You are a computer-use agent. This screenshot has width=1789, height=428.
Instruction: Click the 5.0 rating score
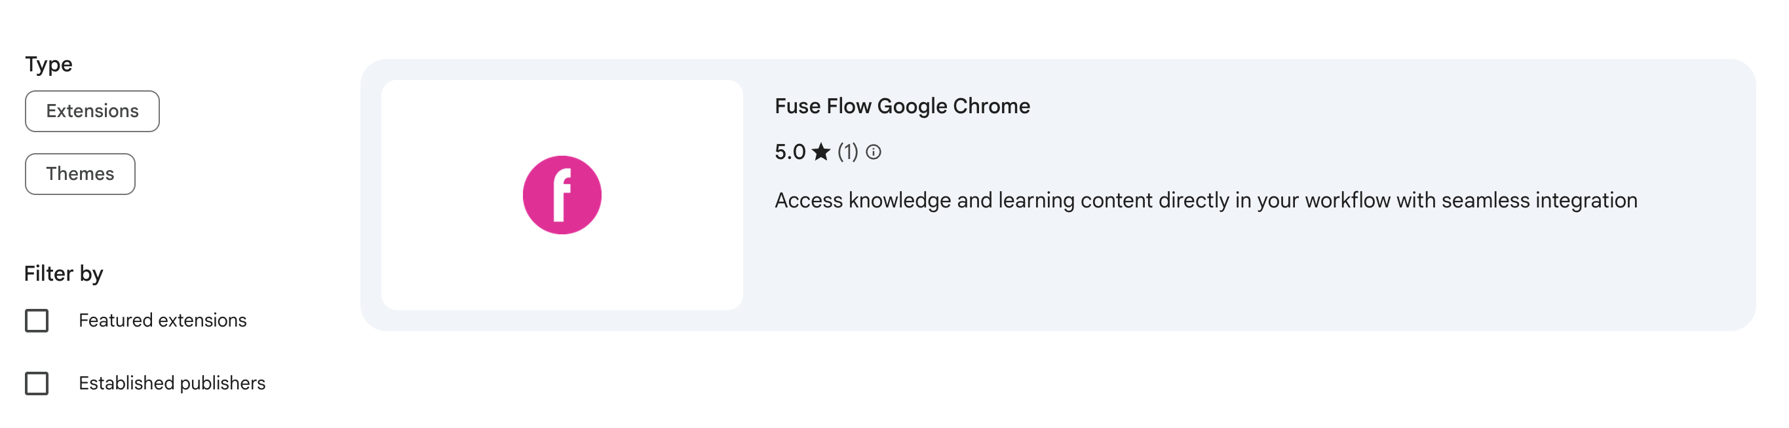pyautogui.click(x=790, y=152)
